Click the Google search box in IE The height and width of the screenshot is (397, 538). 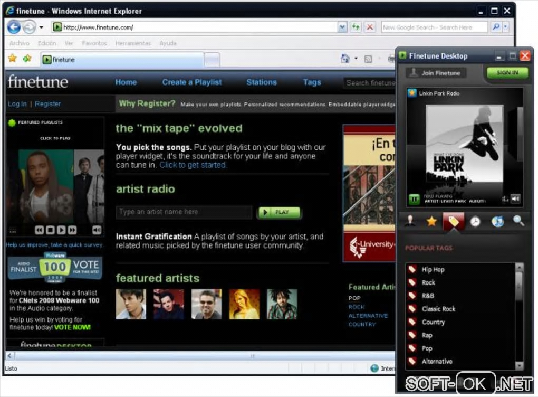click(434, 27)
